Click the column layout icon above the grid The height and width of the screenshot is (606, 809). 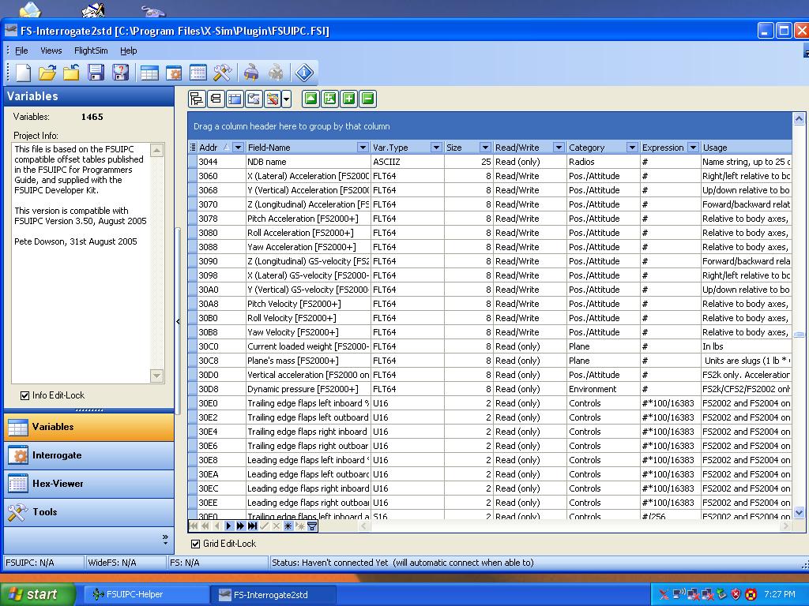click(x=235, y=99)
